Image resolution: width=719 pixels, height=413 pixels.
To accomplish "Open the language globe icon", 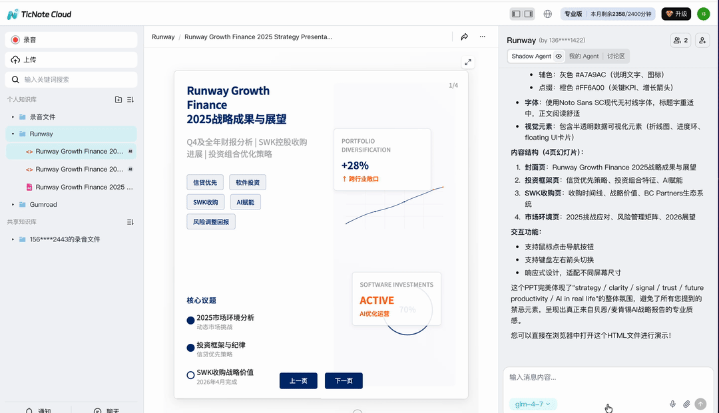I will [547, 14].
